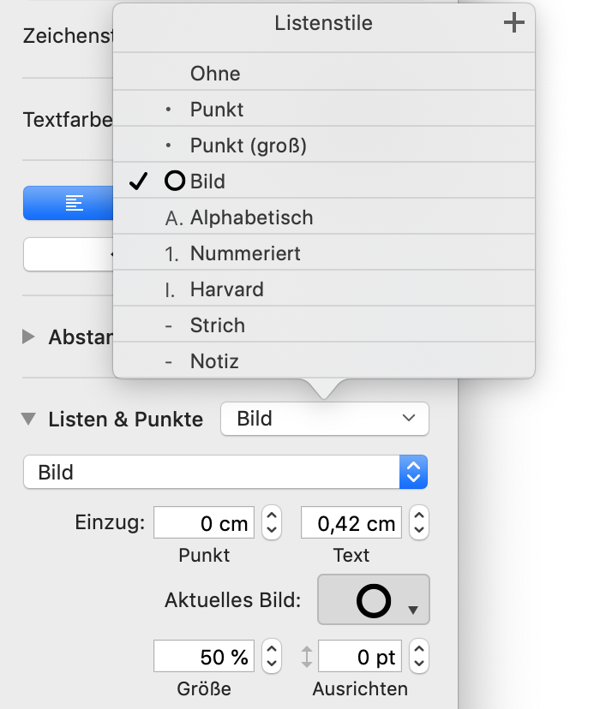The width and height of the screenshot is (600, 709).
Task: Apply the Alphabetisch list style
Action: [x=251, y=217]
